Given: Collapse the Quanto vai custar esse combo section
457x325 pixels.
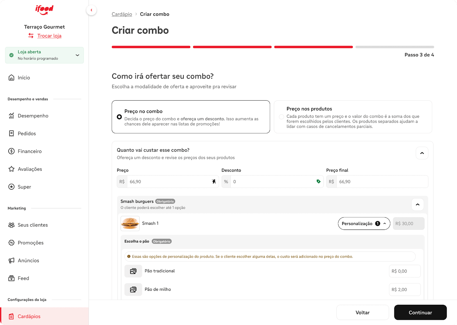Looking at the screenshot, I should click(x=422, y=153).
